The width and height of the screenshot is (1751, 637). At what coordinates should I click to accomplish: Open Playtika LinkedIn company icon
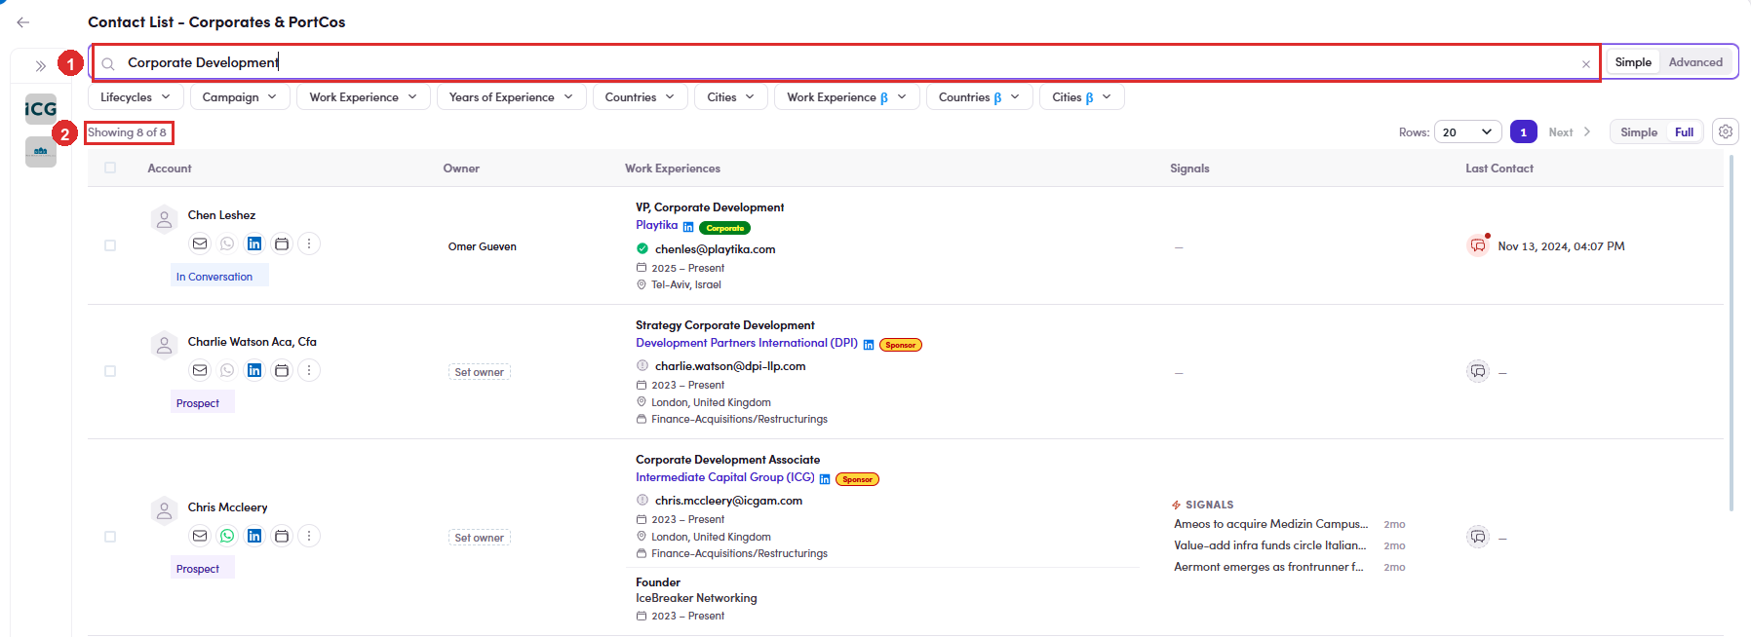(x=688, y=227)
